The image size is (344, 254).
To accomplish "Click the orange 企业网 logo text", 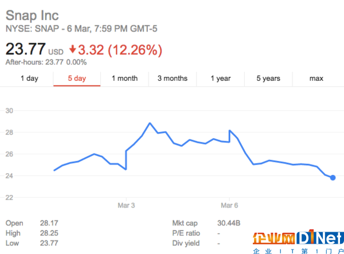I will 274,239.
